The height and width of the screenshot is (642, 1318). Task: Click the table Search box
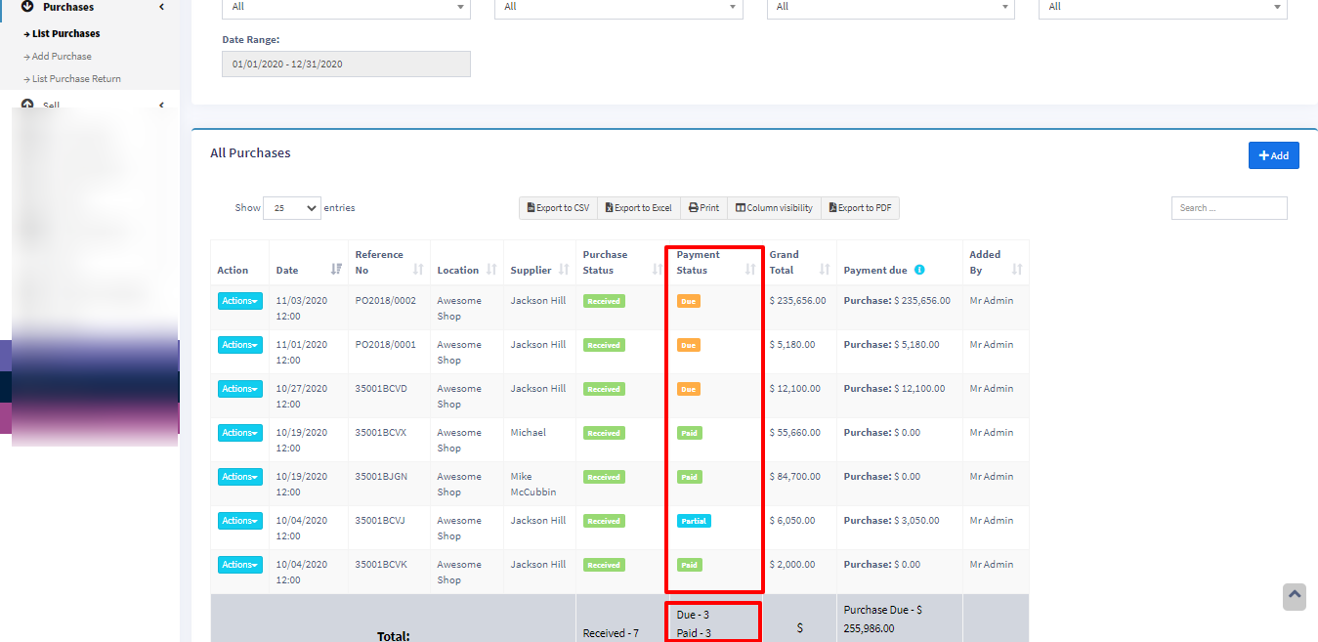[1228, 208]
